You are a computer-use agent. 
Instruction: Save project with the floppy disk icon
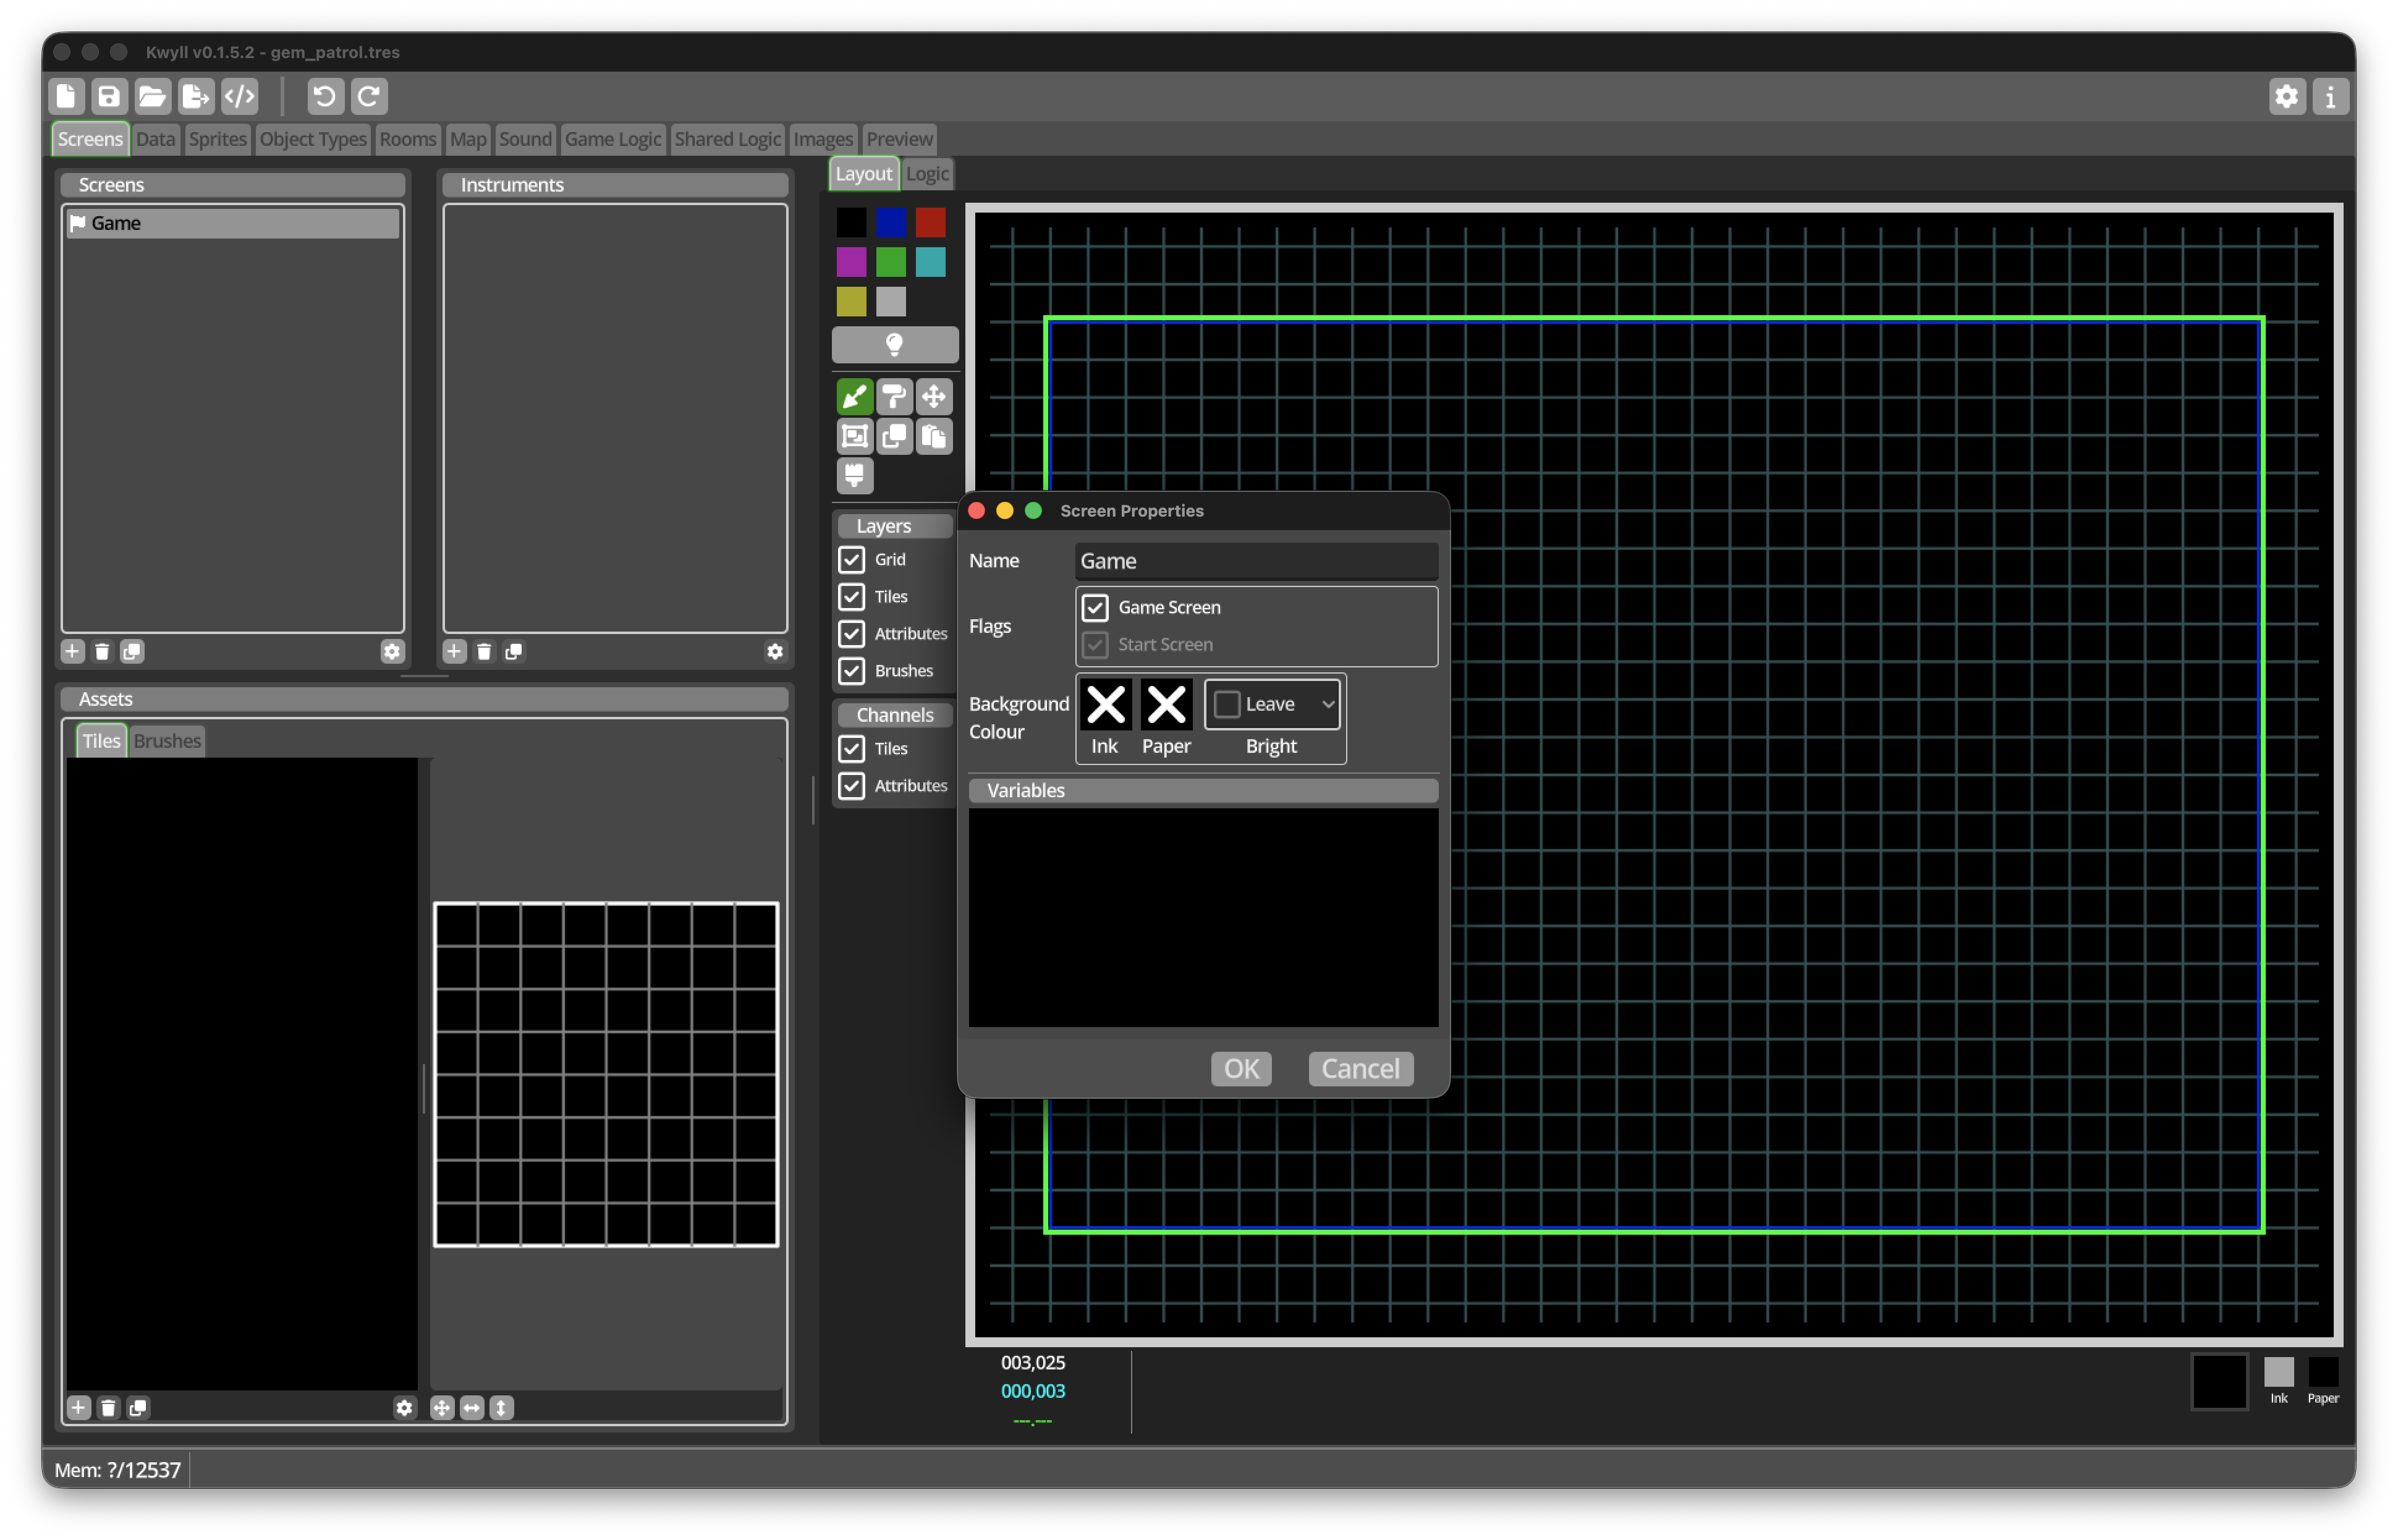pyautogui.click(x=109, y=96)
